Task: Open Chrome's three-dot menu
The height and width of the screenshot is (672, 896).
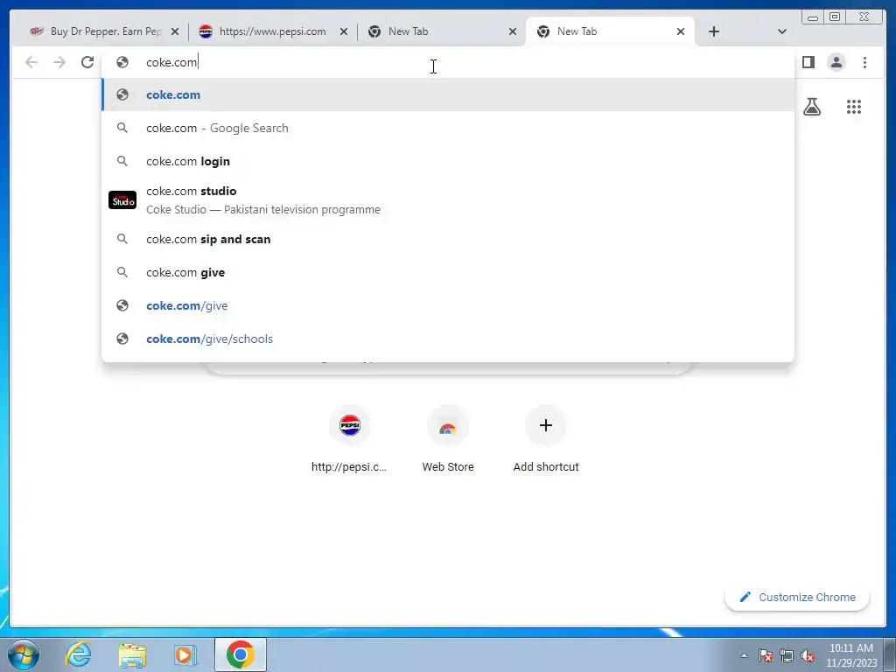Action: click(x=864, y=62)
